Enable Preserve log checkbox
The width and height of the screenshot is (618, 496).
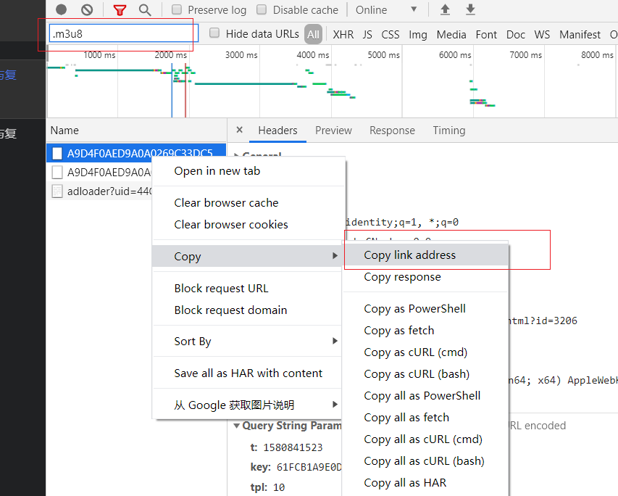[x=177, y=9]
